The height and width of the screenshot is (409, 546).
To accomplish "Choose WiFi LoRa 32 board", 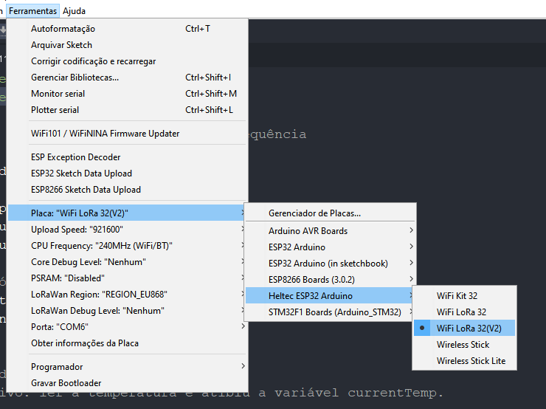I will (x=461, y=312).
